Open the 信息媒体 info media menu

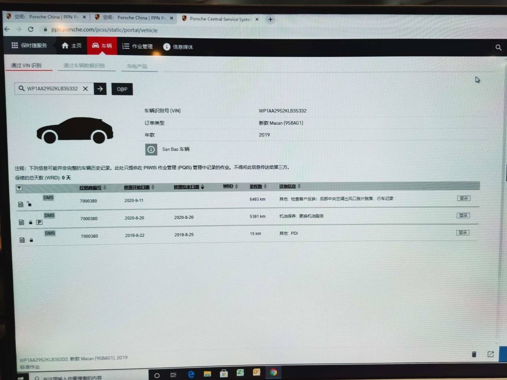[178, 47]
